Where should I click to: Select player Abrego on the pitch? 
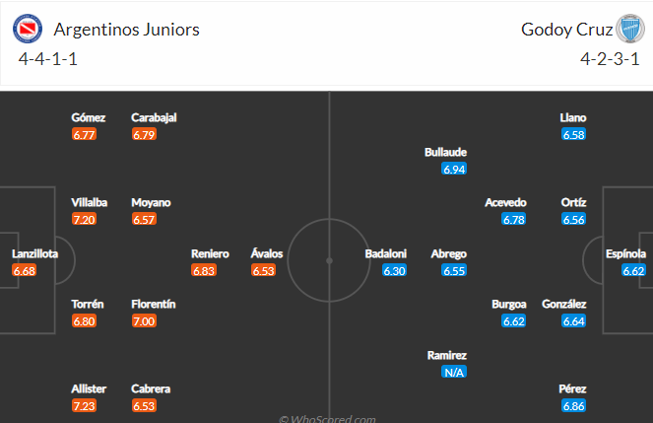[x=448, y=253]
